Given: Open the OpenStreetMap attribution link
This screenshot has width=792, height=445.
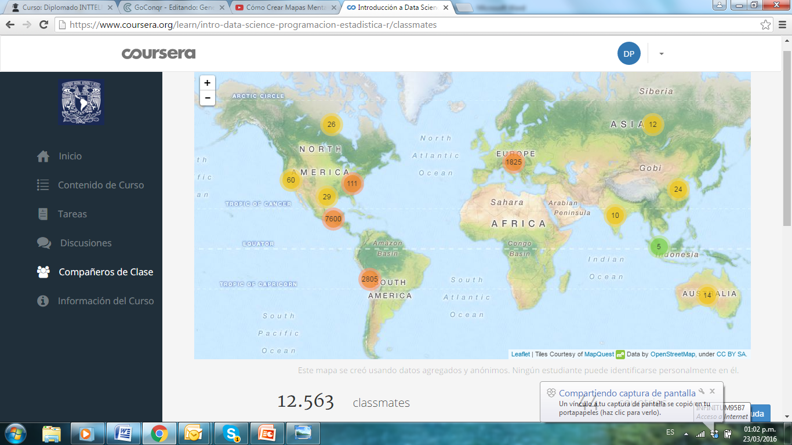Looking at the screenshot, I should pyautogui.click(x=673, y=354).
